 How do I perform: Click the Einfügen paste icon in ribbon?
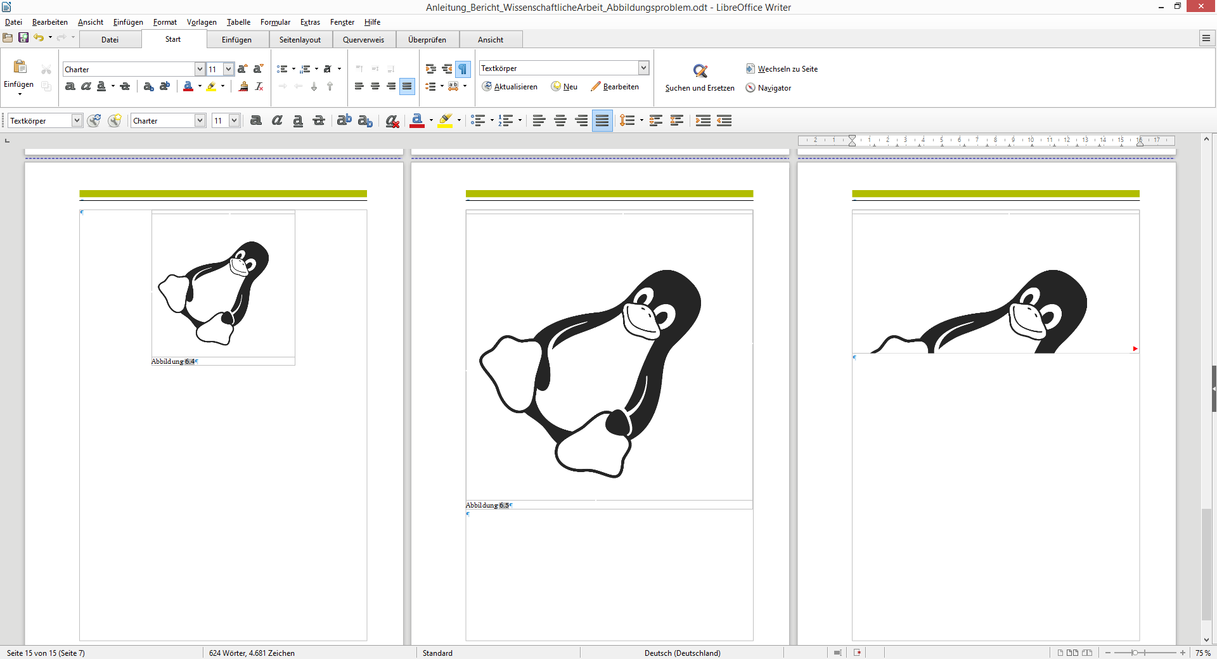[20, 67]
